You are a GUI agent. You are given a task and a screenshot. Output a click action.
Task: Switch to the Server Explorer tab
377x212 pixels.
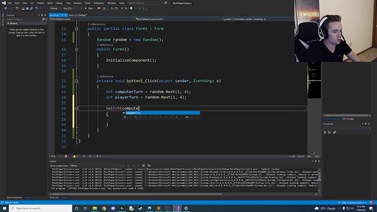pyautogui.click(x=14, y=198)
